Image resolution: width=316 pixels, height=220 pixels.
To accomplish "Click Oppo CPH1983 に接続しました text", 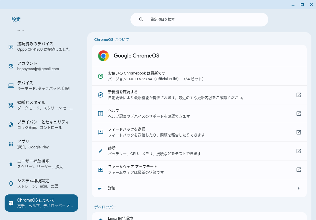I will [44, 49].
